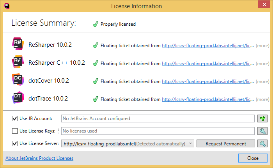The width and height of the screenshot is (273, 168).
Task: Expand (more) details for ReSharper 10.0.2
Action: pos(262,46)
